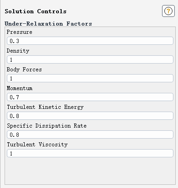
Task: Click the Turbulent Kinetic Energy input field
Action: click(x=90, y=116)
